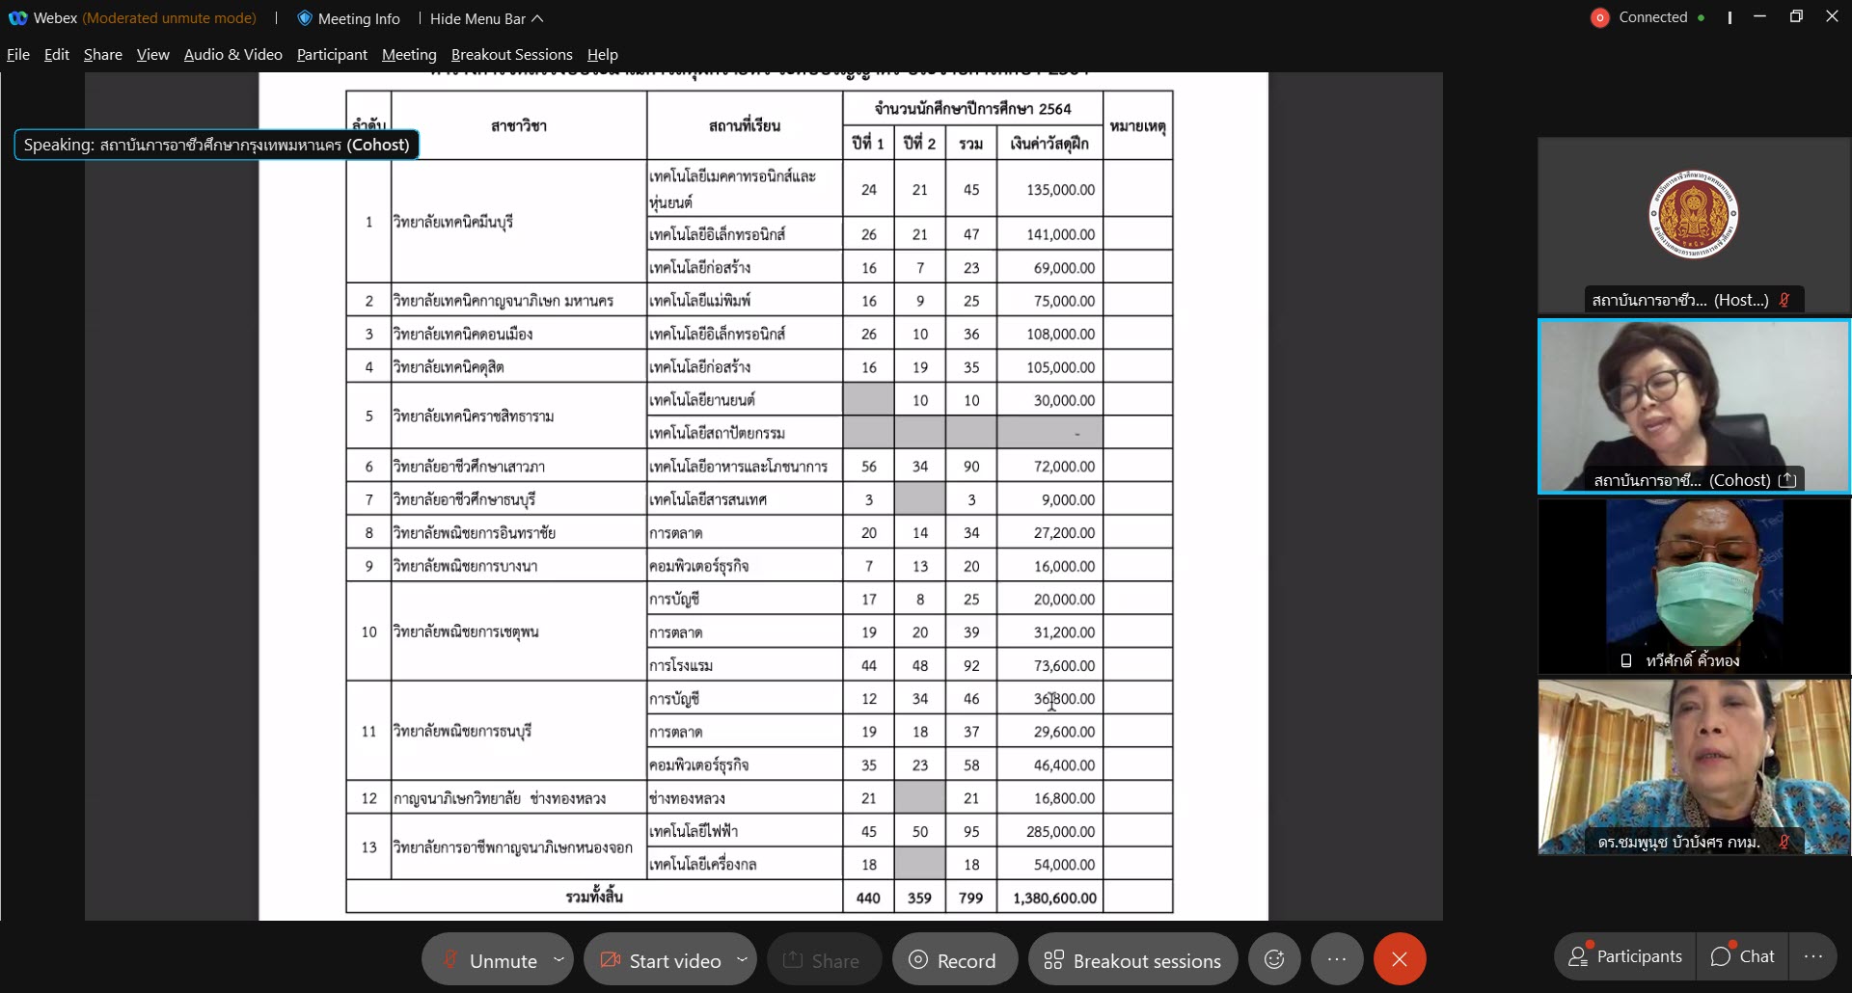The image size is (1852, 993).
Task: Open the Breakout Sessions menu
Action: pyautogui.click(x=512, y=54)
